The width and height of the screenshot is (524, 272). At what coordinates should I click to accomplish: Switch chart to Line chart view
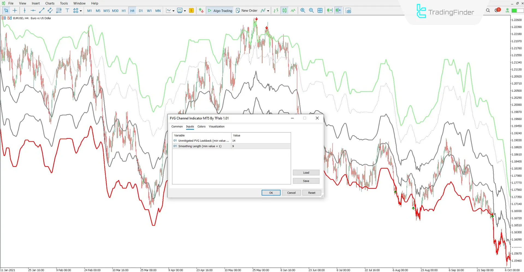coord(293,10)
